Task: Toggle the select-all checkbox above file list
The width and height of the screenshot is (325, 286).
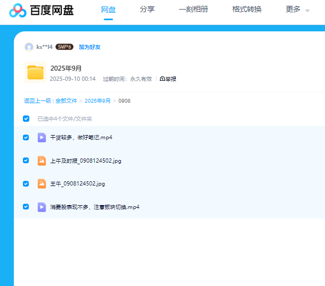Action: tap(26, 119)
